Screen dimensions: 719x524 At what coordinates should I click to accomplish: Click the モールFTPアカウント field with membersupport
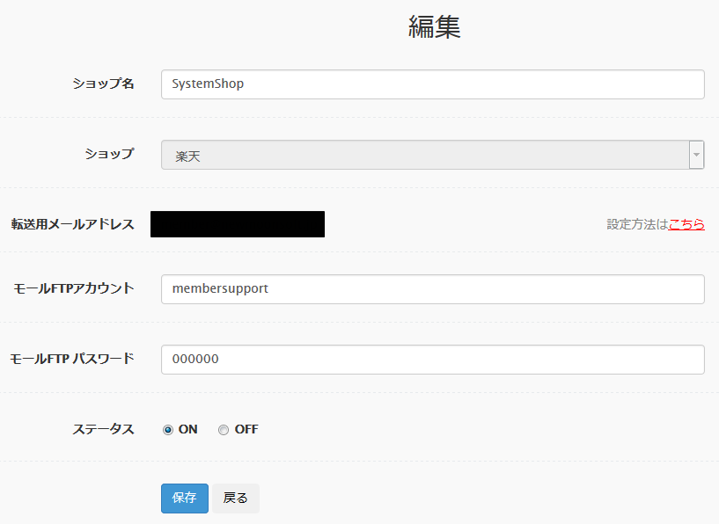click(x=432, y=289)
